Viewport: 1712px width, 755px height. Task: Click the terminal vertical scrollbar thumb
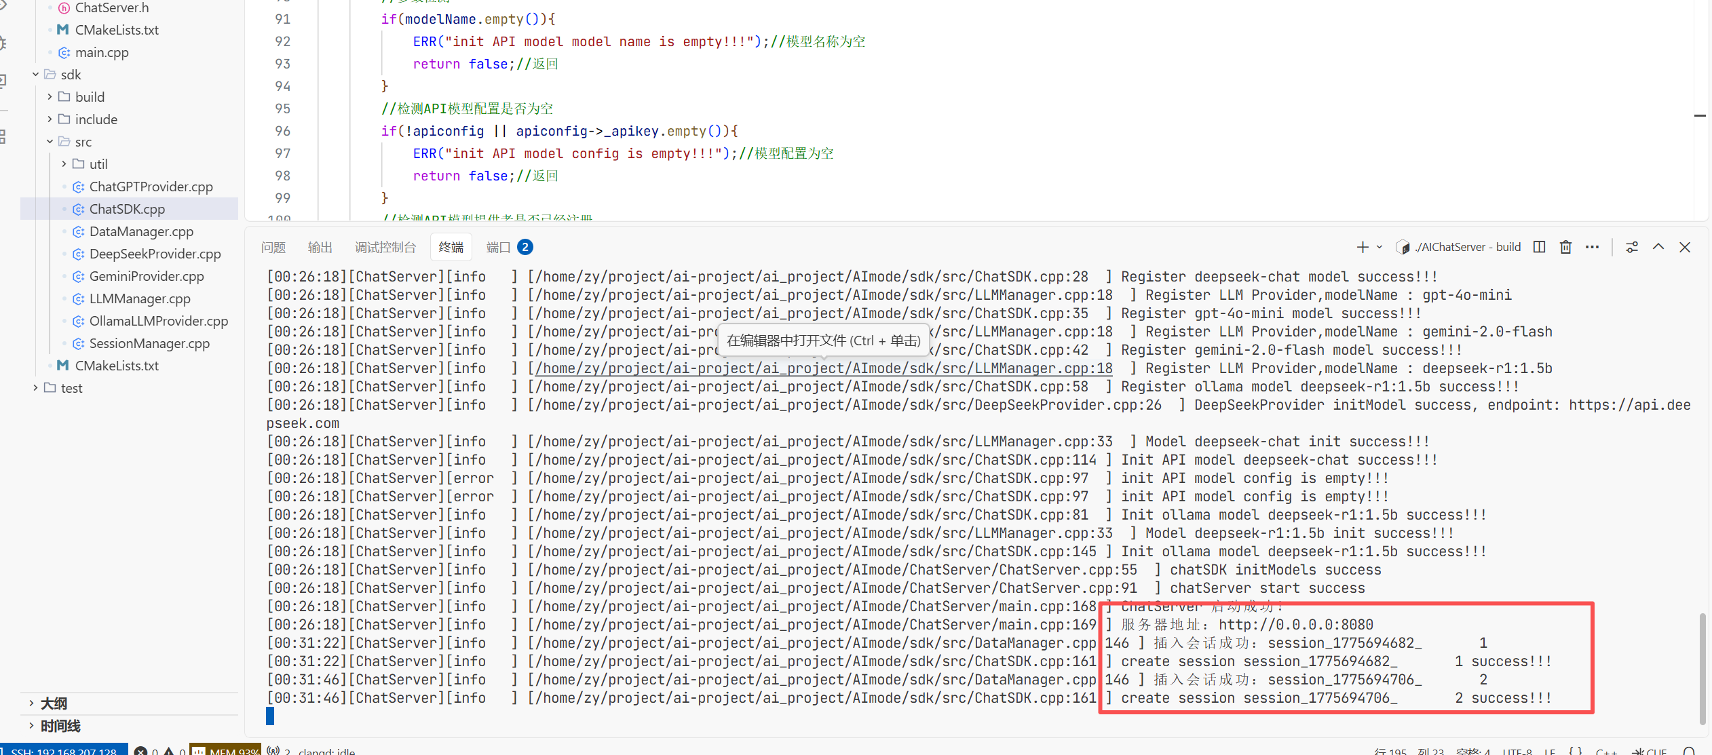click(x=1702, y=668)
